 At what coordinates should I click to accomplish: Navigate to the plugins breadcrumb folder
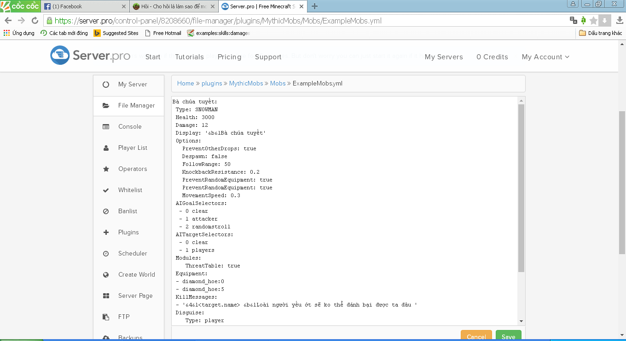212,83
